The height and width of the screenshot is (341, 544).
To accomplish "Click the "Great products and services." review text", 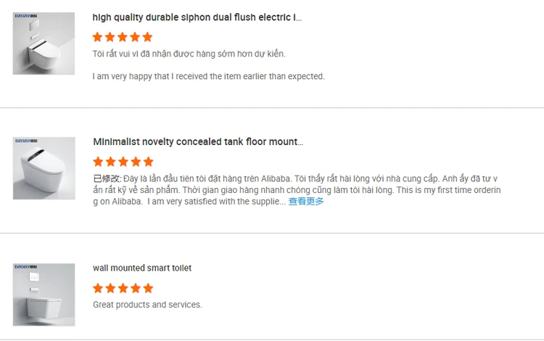I will click(x=147, y=305).
